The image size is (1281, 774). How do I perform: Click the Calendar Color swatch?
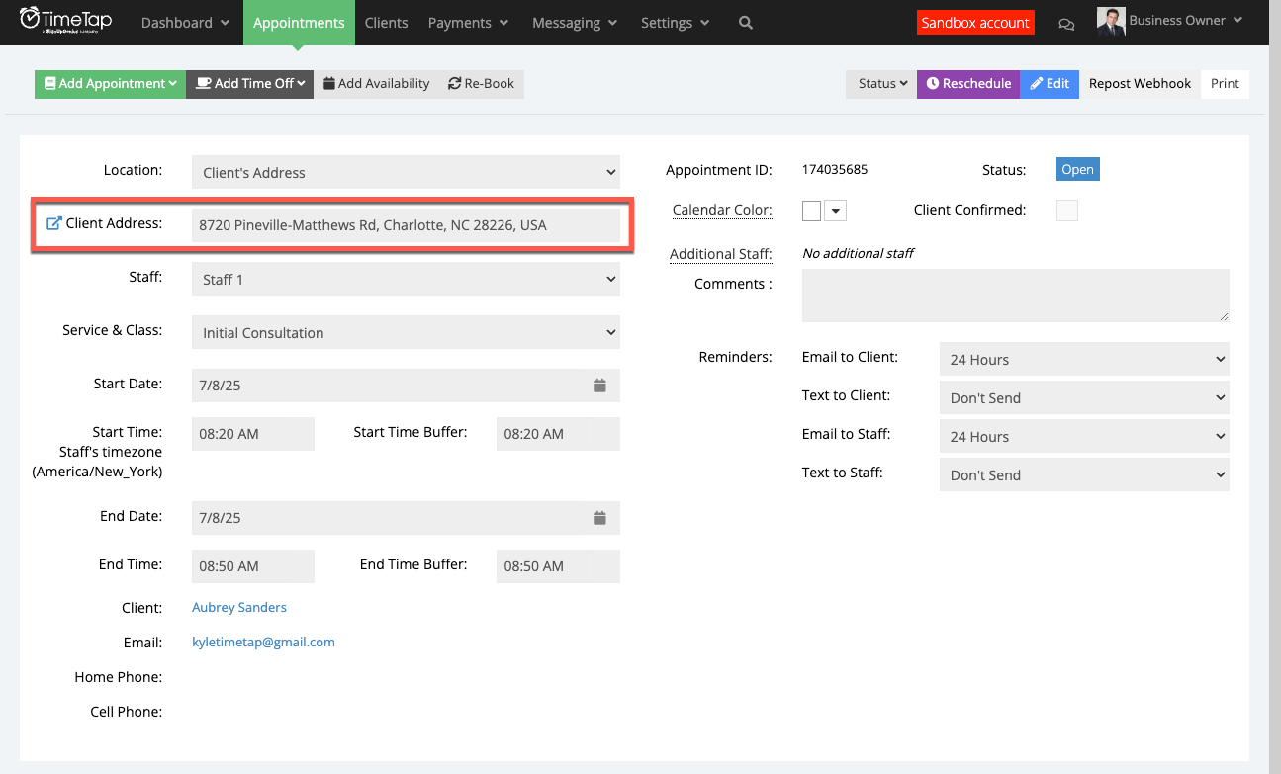[811, 210]
